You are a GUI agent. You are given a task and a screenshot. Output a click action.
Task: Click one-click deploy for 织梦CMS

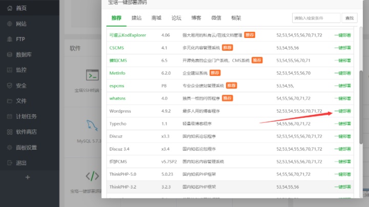point(343,161)
